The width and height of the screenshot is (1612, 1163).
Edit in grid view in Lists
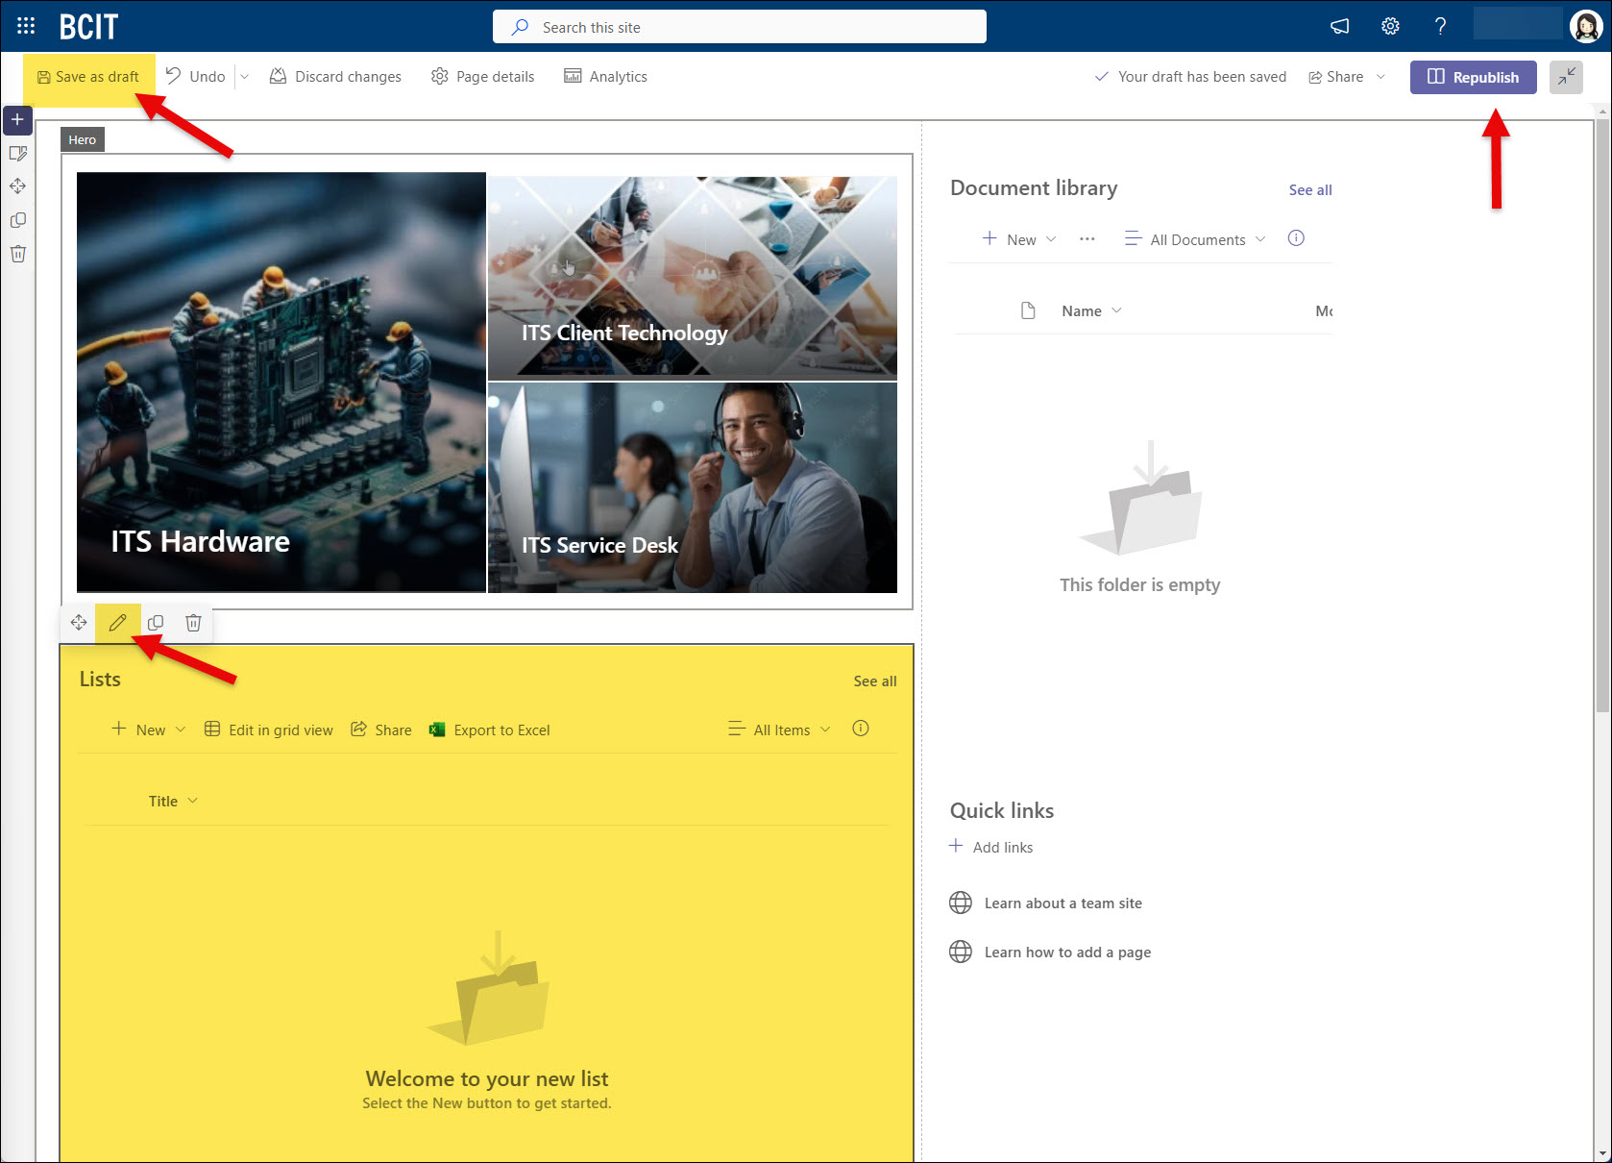click(x=269, y=730)
